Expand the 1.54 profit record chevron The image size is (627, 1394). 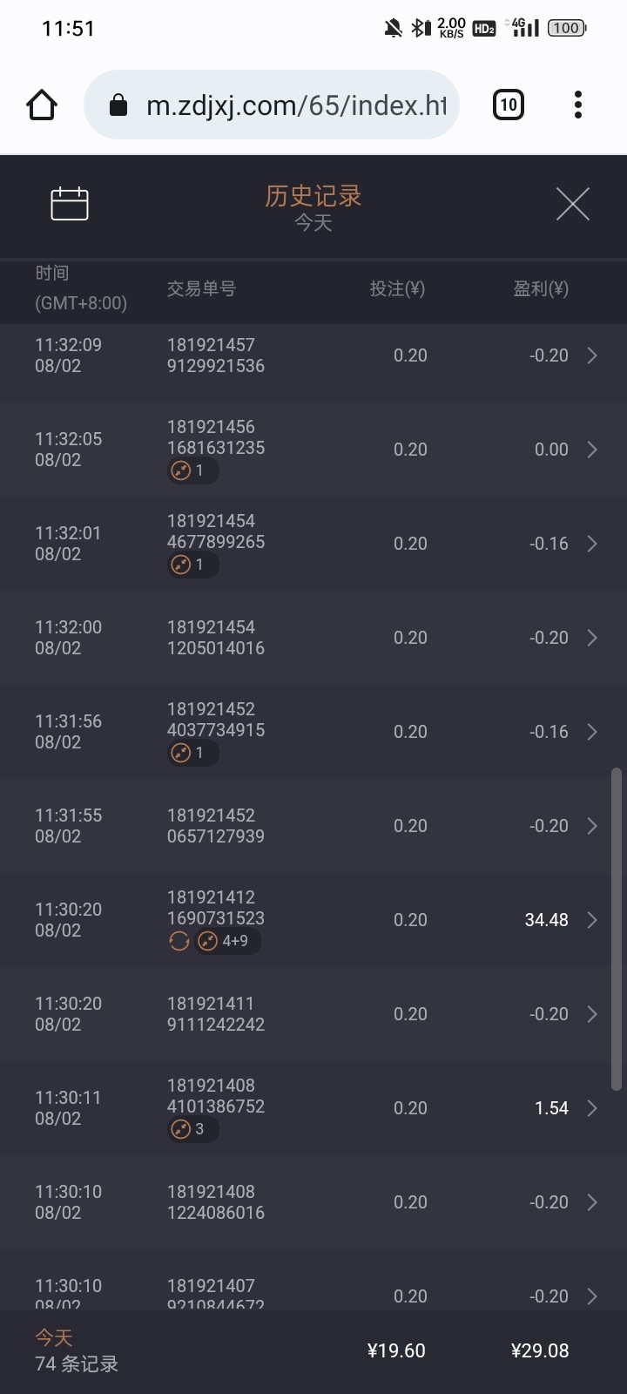coord(592,1108)
